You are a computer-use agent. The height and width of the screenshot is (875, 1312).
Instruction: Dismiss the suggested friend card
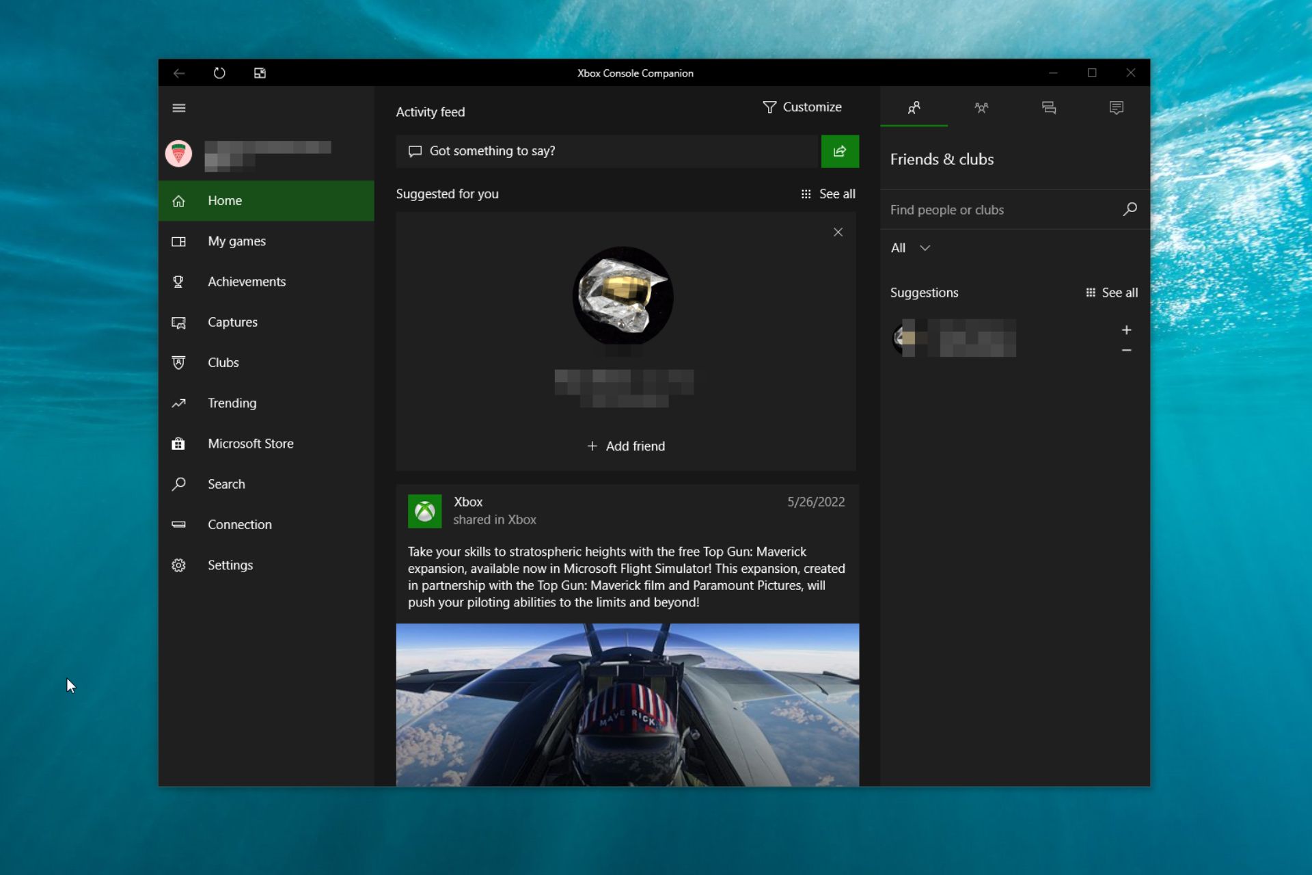(x=838, y=232)
